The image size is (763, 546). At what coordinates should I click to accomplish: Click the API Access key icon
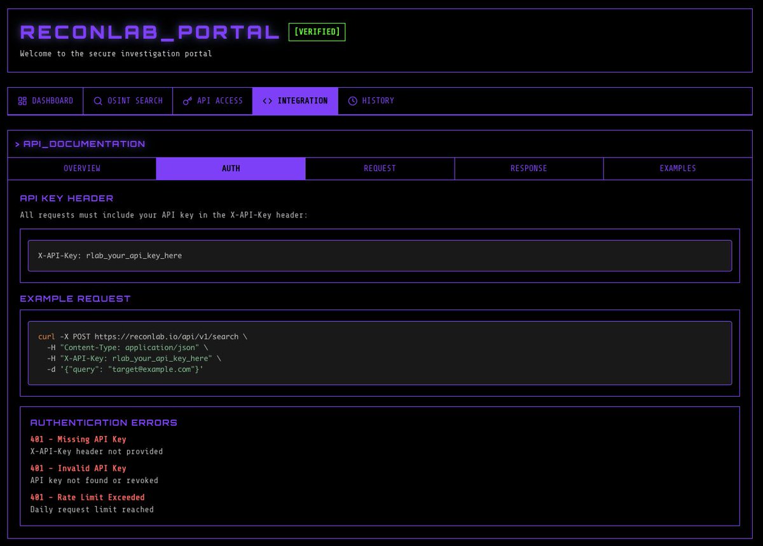pos(188,101)
